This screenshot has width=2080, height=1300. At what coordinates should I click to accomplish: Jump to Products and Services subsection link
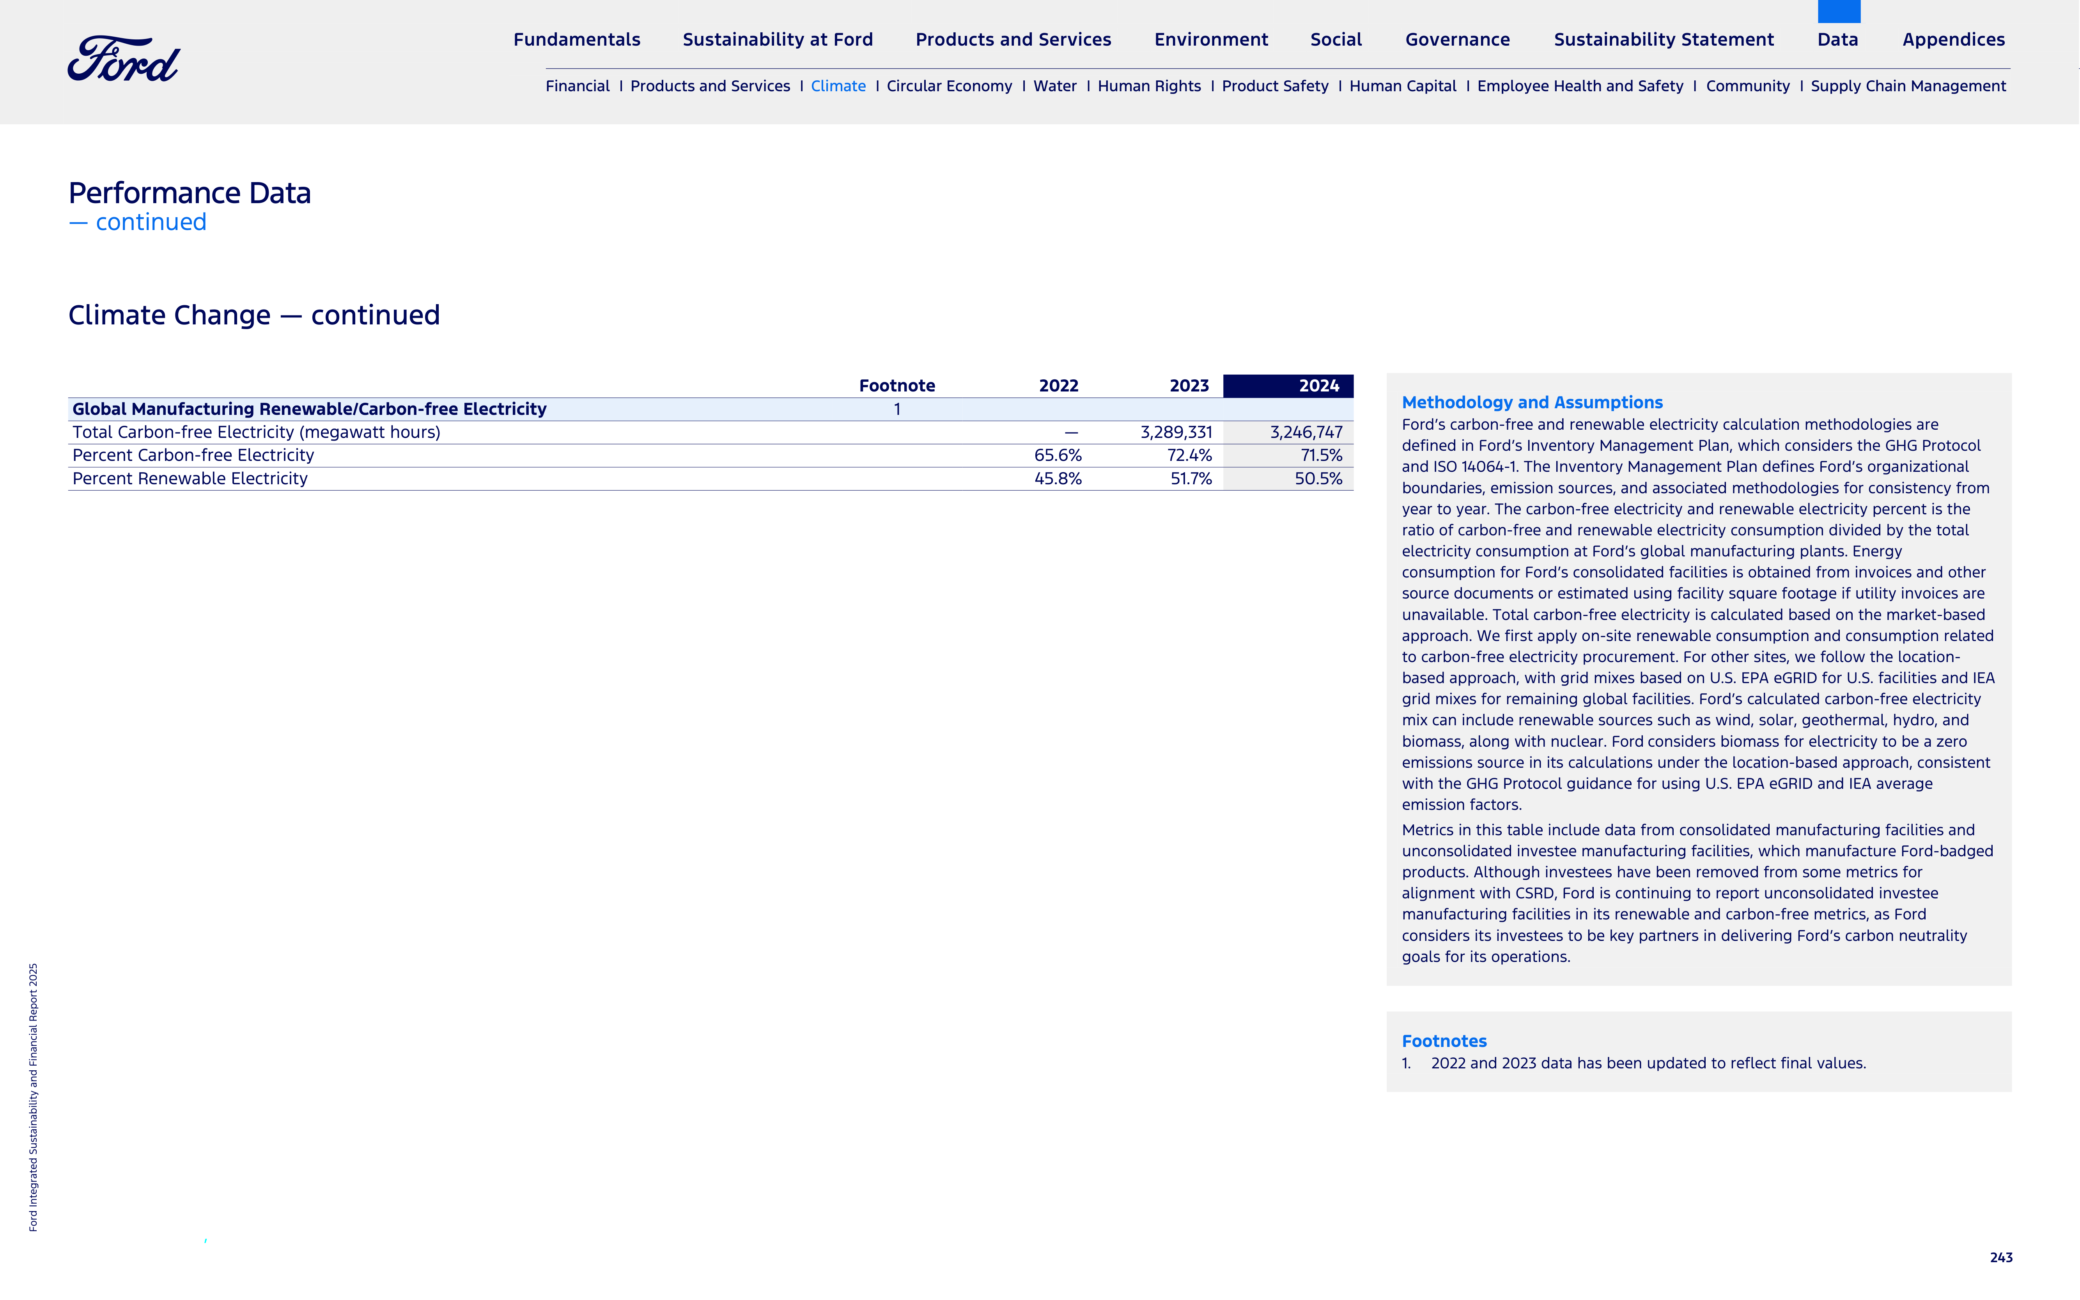(709, 86)
